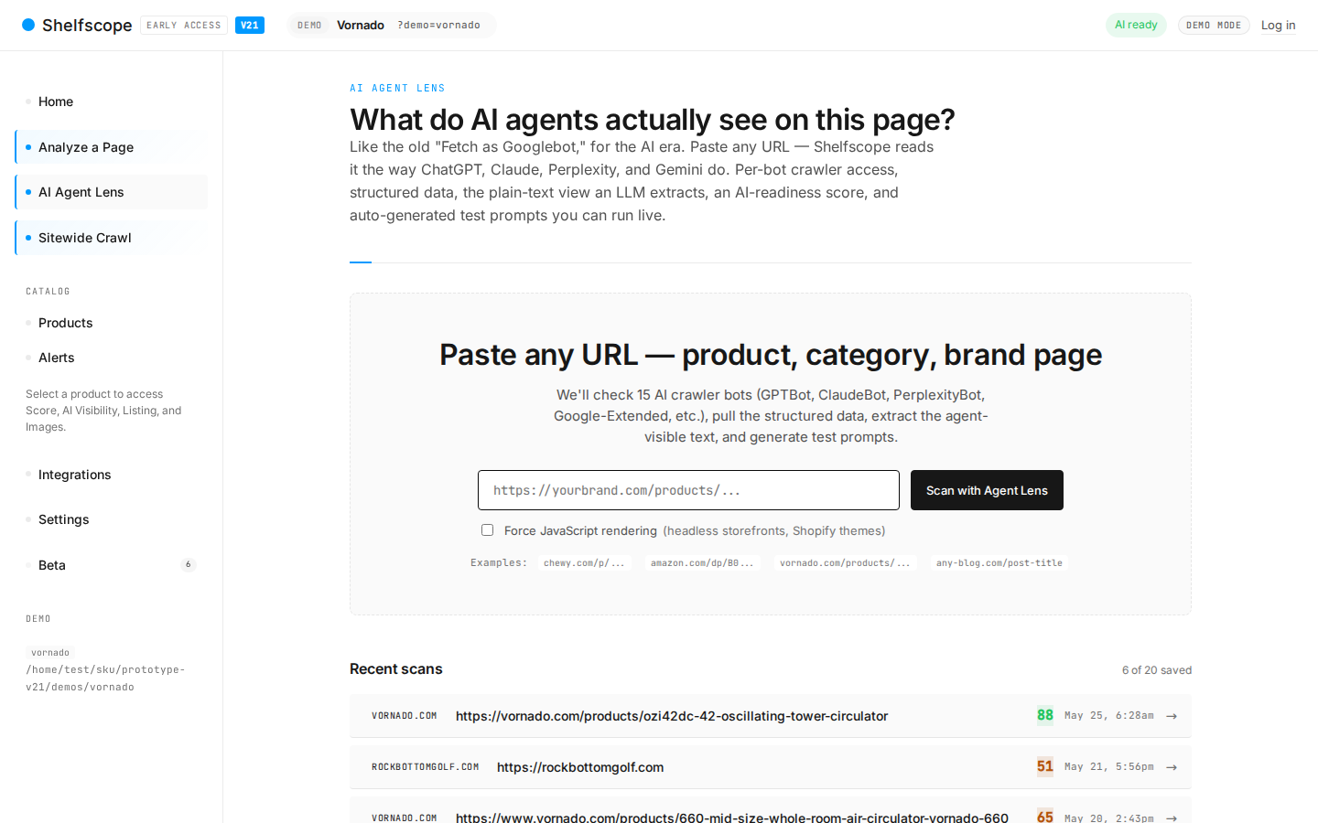
Task: Click the AI ready status pill
Action: (1136, 26)
